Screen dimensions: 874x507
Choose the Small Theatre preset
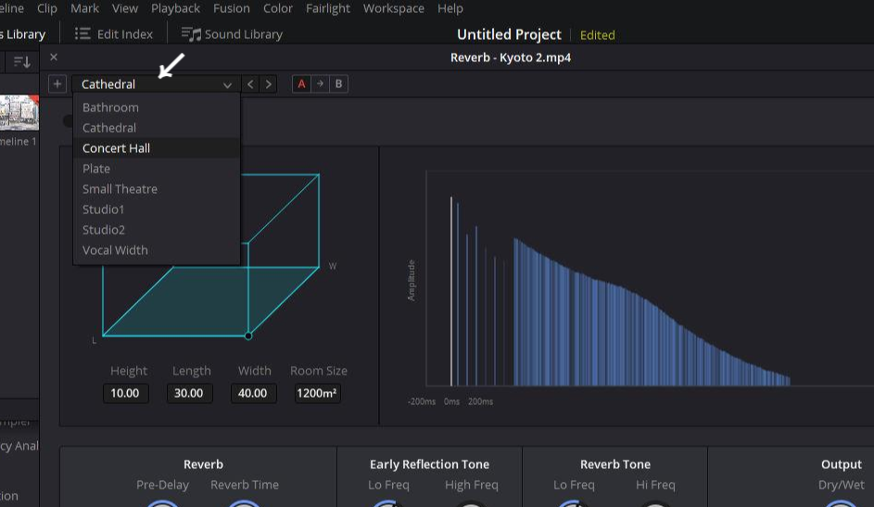156,189
